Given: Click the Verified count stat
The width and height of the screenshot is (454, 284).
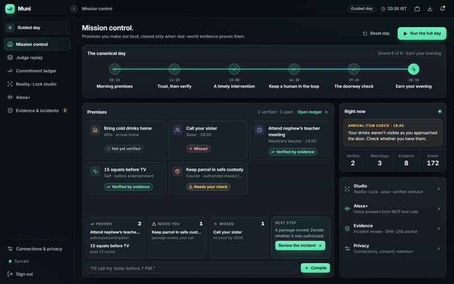Looking at the screenshot, I should (353, 160).
